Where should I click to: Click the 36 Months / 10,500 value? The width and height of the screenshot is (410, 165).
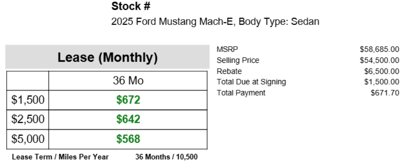tap(167, 157)
